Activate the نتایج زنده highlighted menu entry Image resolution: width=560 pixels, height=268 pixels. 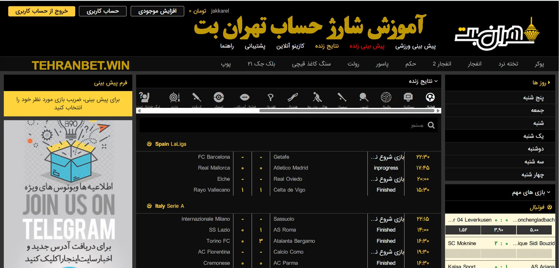point(327,46)
